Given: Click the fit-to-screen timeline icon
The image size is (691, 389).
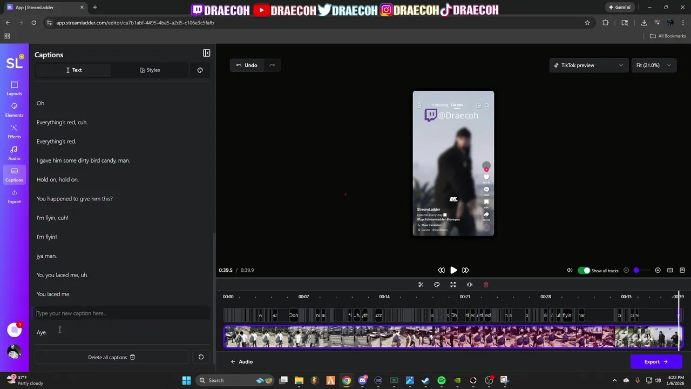Looking at the screenshot, I should (x=453, y=285).
